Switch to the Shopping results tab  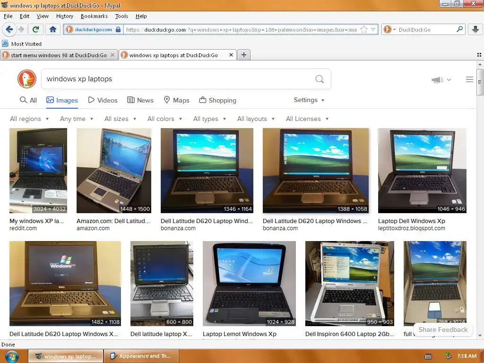(217, 100)
